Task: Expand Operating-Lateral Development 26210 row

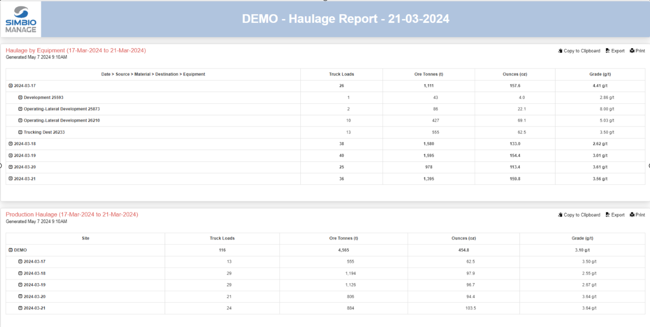Action: coord(20,120)
